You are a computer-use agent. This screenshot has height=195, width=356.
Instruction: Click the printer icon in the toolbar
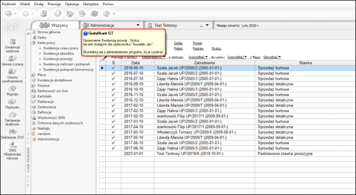(94, 14)
